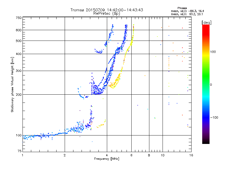Click y-axis tick label '400'
Viewport: 225px width, 169px height.
pos(19,54)
